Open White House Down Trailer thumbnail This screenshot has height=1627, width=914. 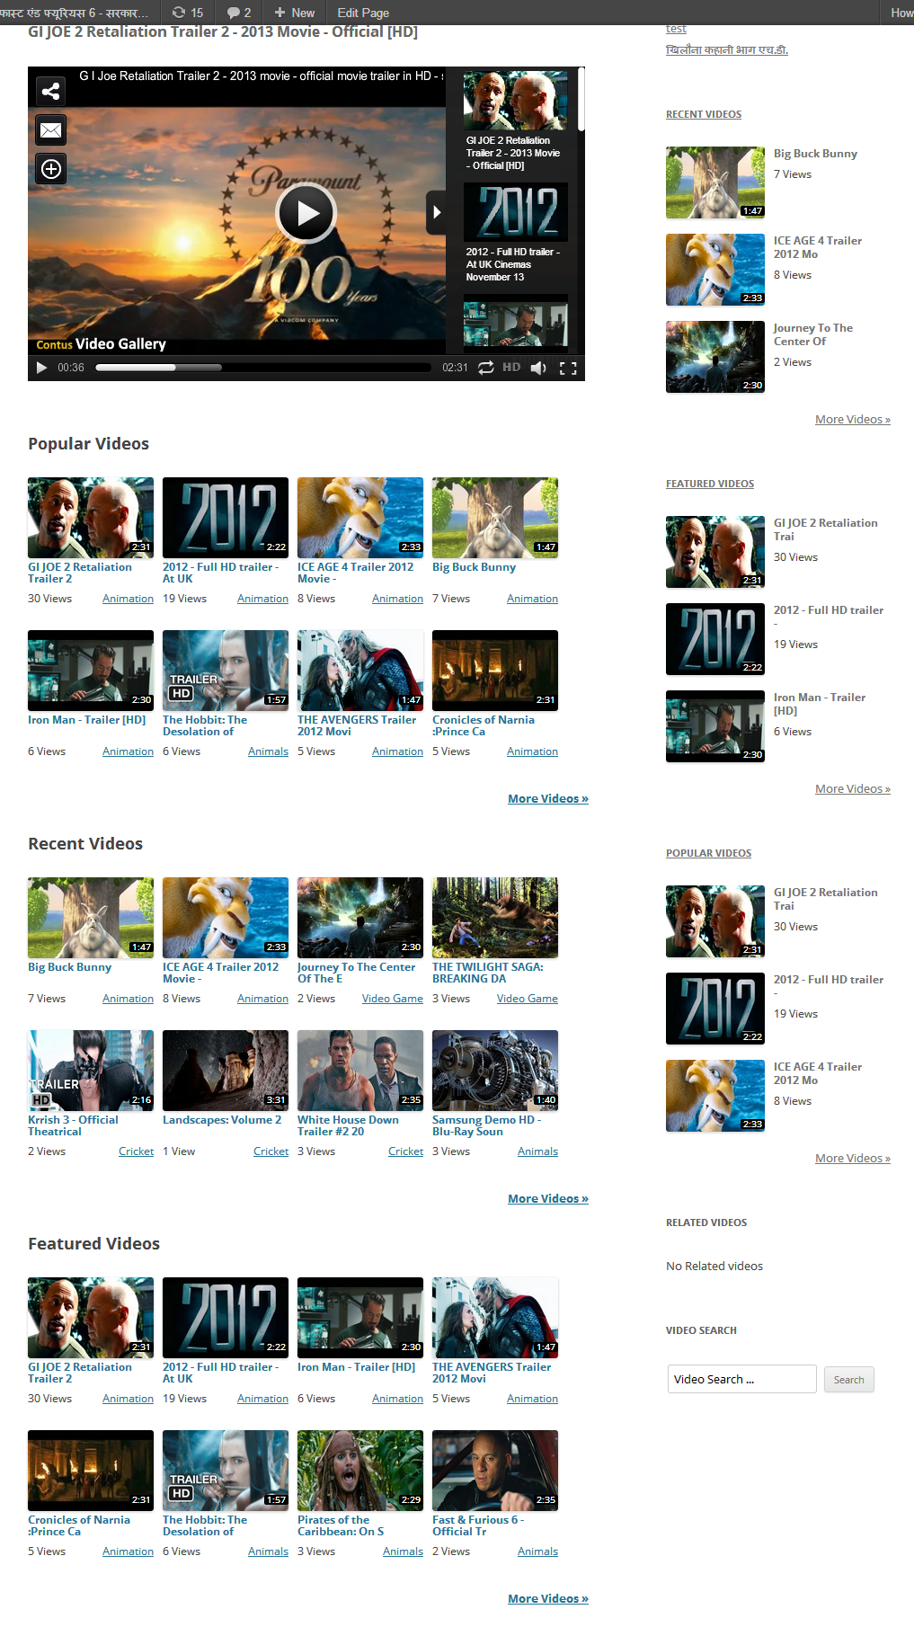point(360,1071)
